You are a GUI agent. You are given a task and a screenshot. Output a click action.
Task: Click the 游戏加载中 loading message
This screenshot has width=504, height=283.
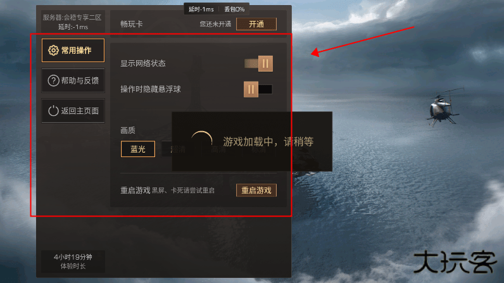[x=268, y=142]
